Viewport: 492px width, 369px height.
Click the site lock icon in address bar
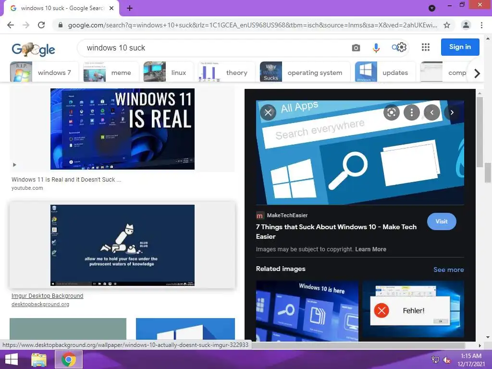click(x=61, y=25)
